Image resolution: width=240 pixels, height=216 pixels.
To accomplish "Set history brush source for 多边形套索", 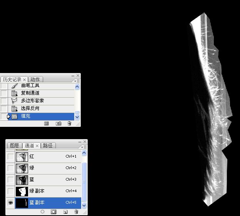I will click(4, 101).
